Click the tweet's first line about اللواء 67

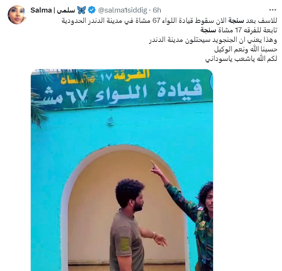point(170,21)
